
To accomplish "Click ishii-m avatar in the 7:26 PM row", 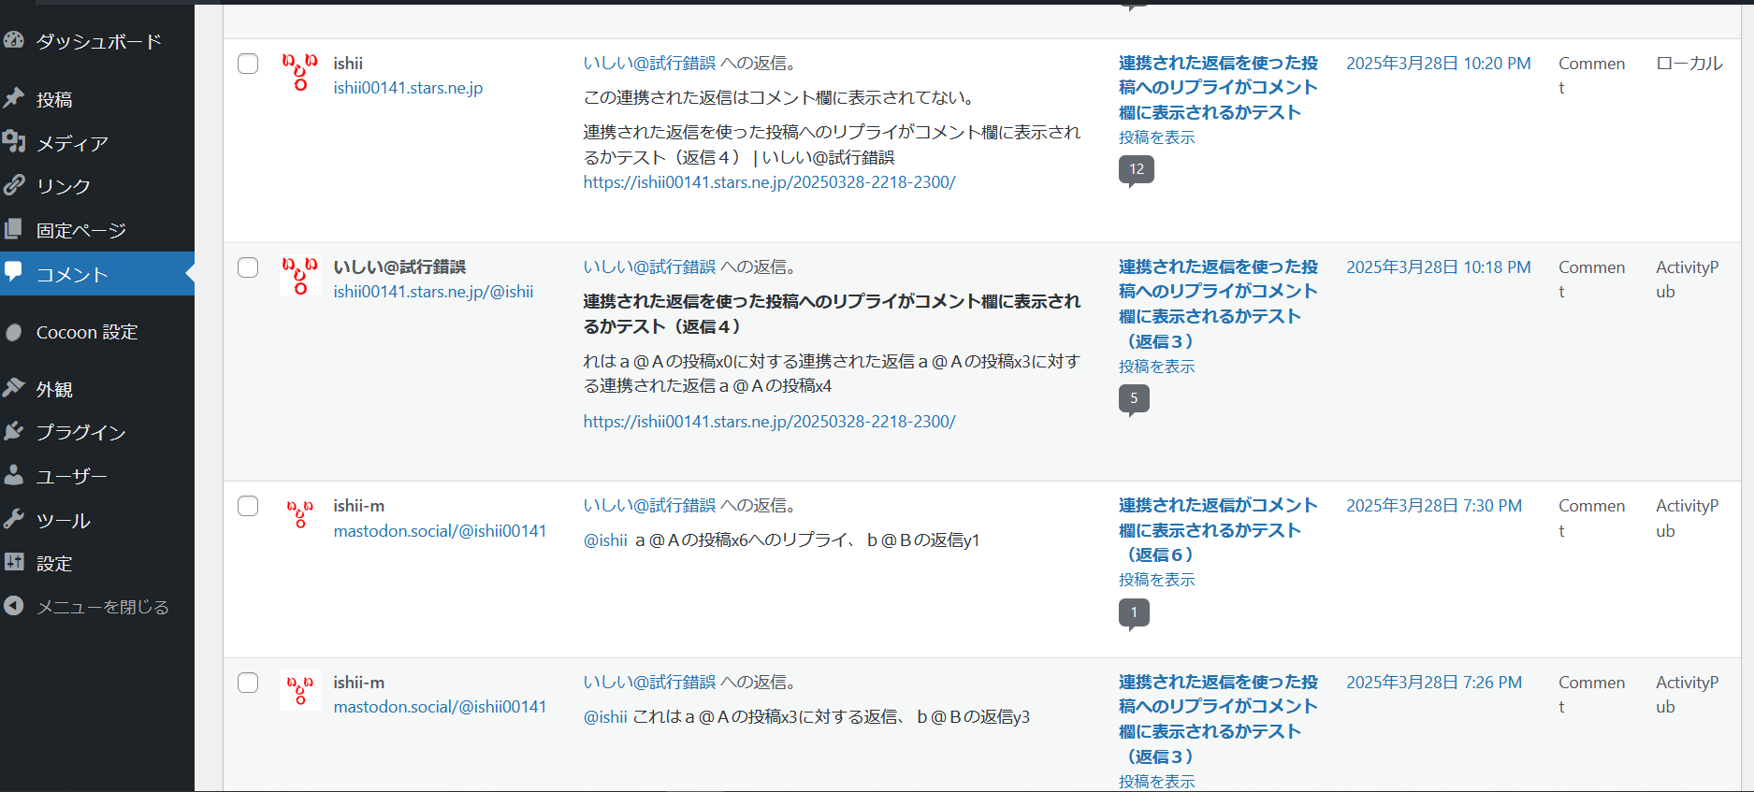I will [299, 690].
